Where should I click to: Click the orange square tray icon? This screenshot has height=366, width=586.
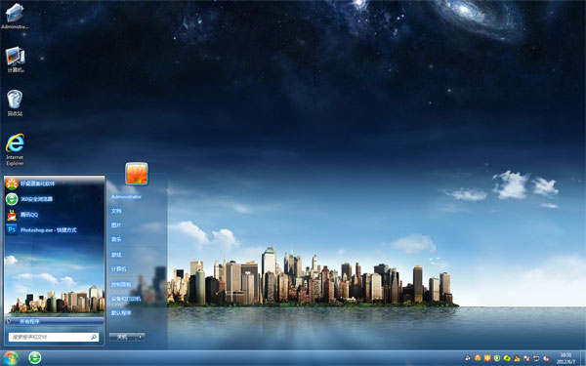pos(487,358)
